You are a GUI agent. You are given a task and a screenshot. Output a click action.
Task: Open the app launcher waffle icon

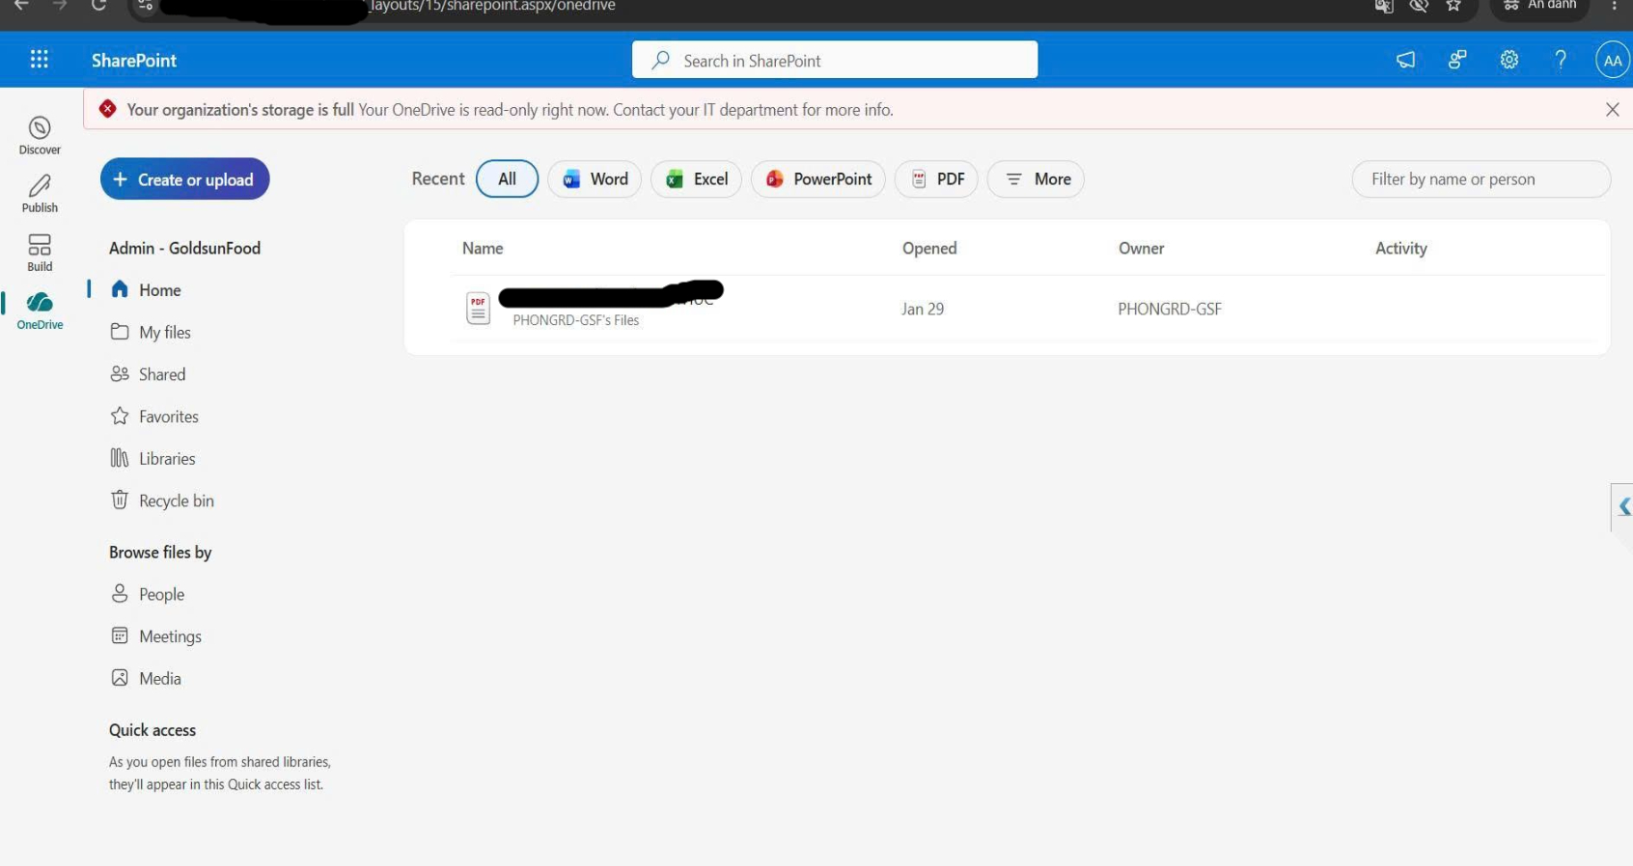tap(39, 60)
